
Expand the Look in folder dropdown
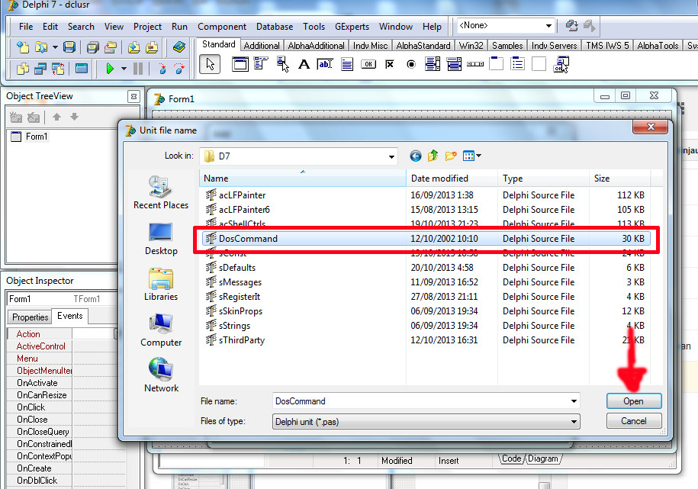pyautogui.click(x=391, y=156)
